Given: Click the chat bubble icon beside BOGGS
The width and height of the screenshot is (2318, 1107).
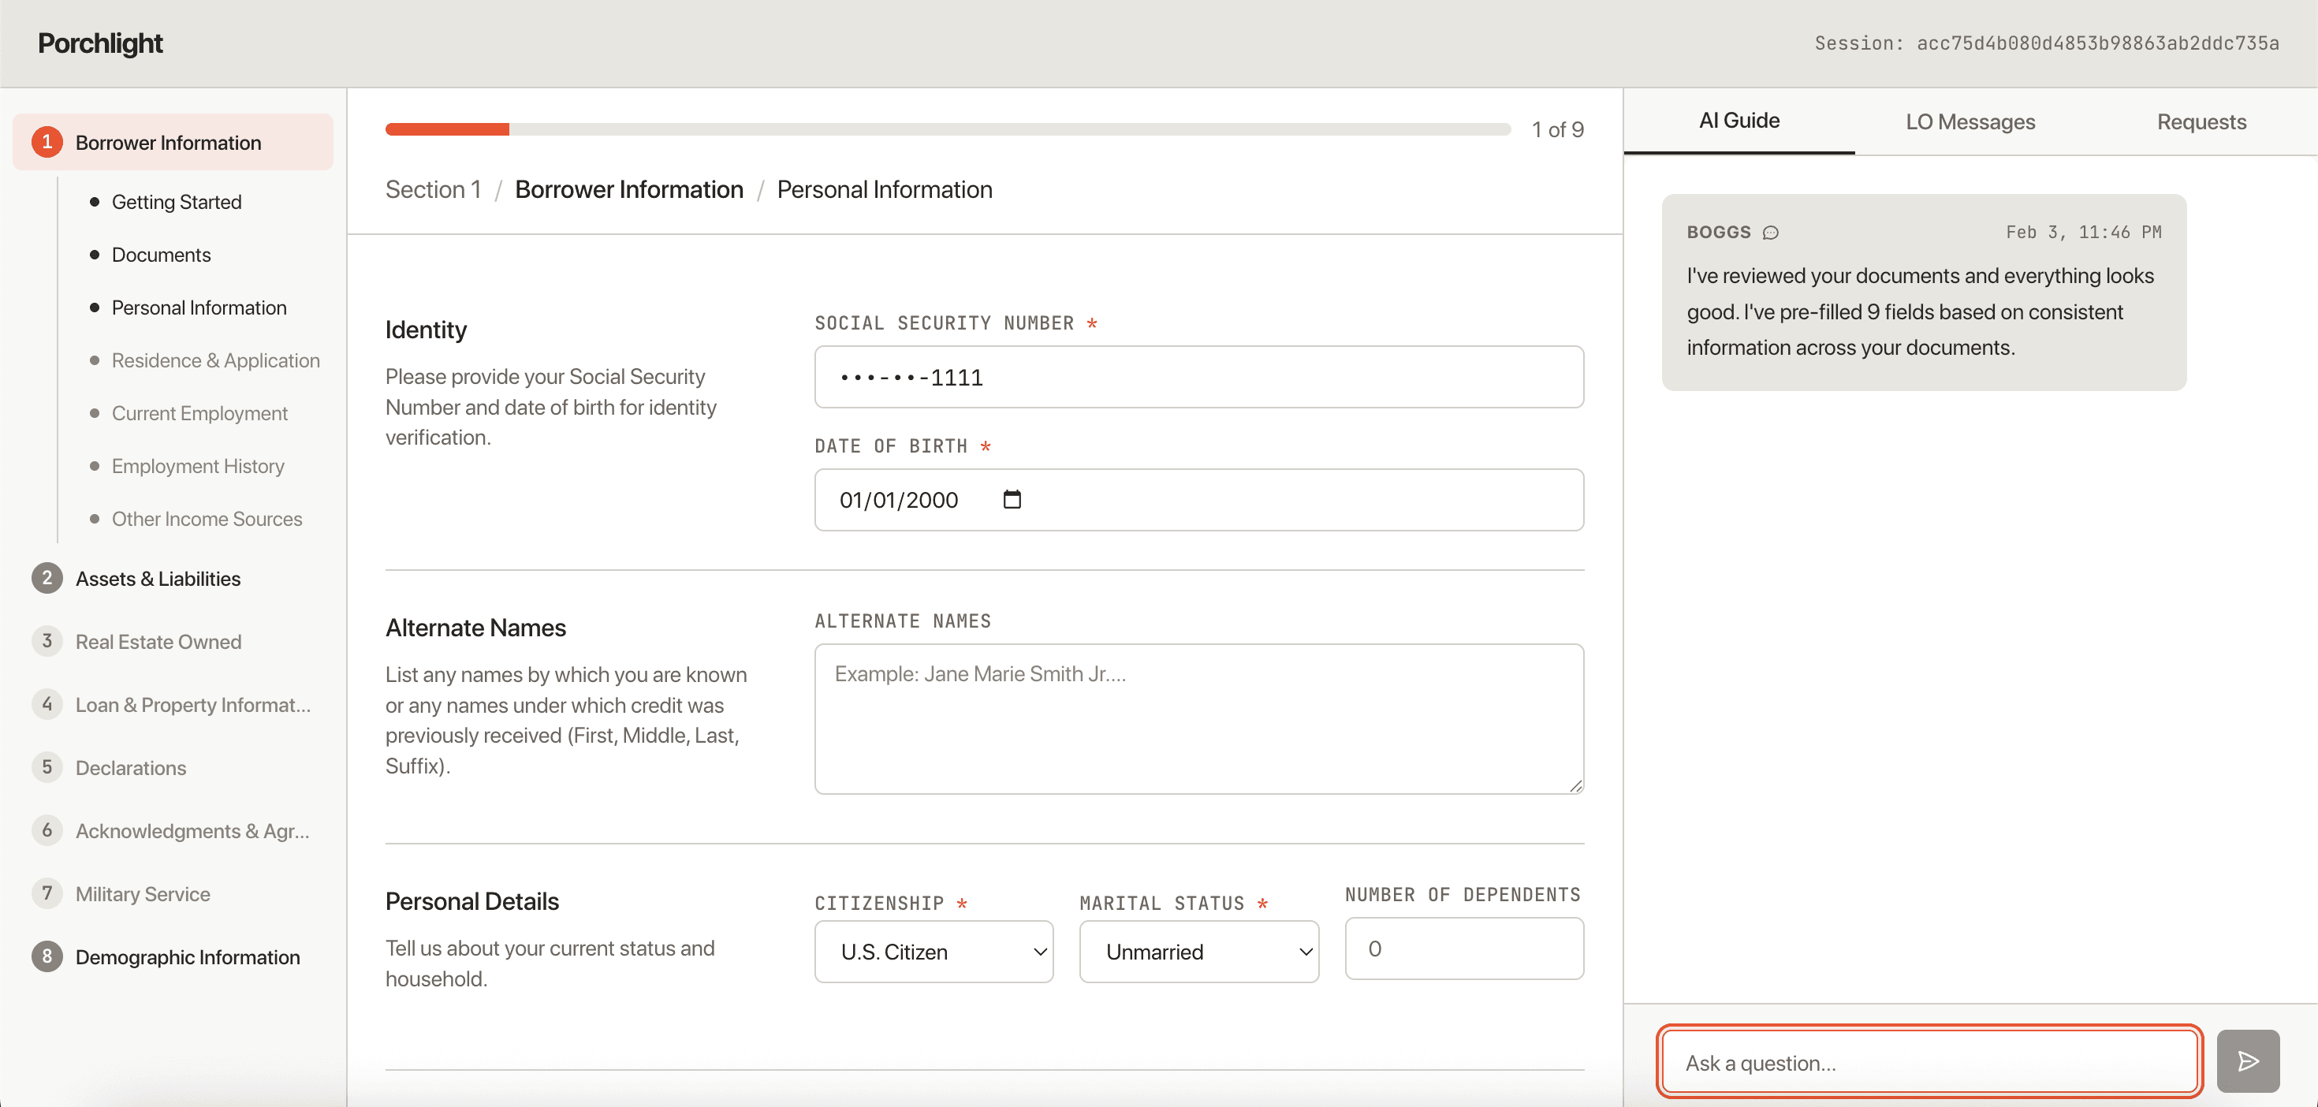Looking at the screenshot, I should [x=1771, y=232].
